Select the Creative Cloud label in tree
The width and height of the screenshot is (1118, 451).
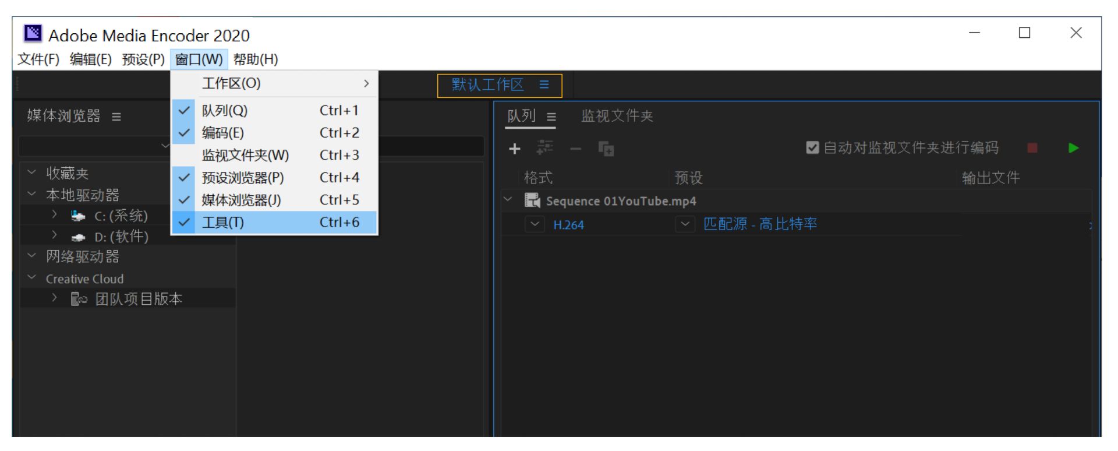[x=85, y=279]
